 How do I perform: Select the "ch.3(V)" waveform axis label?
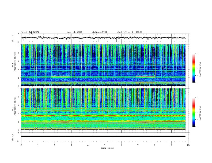click(x=13, y=136)
